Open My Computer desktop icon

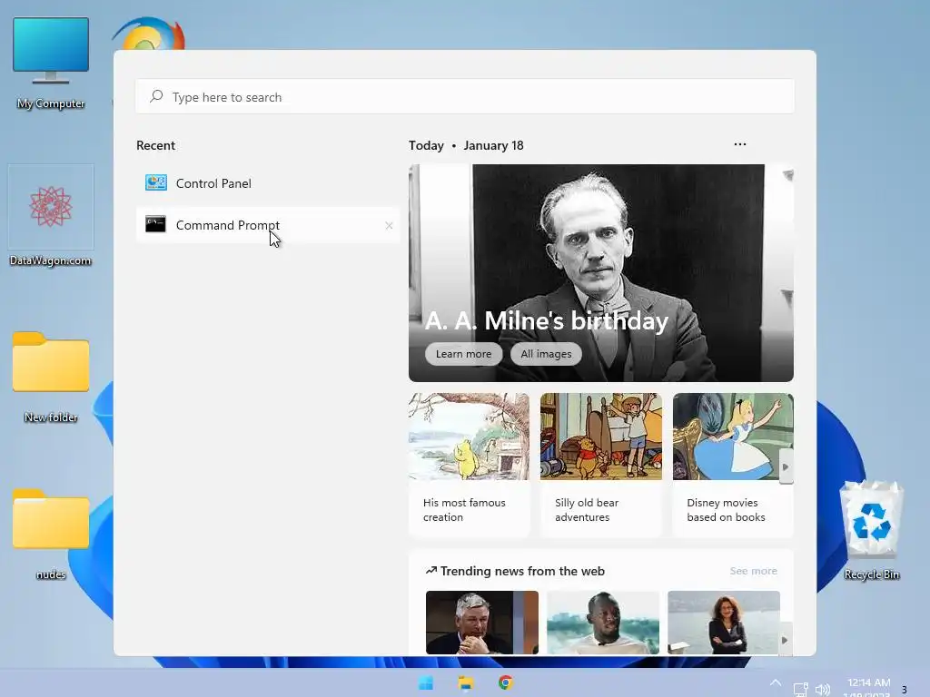[x=51, y=63]
